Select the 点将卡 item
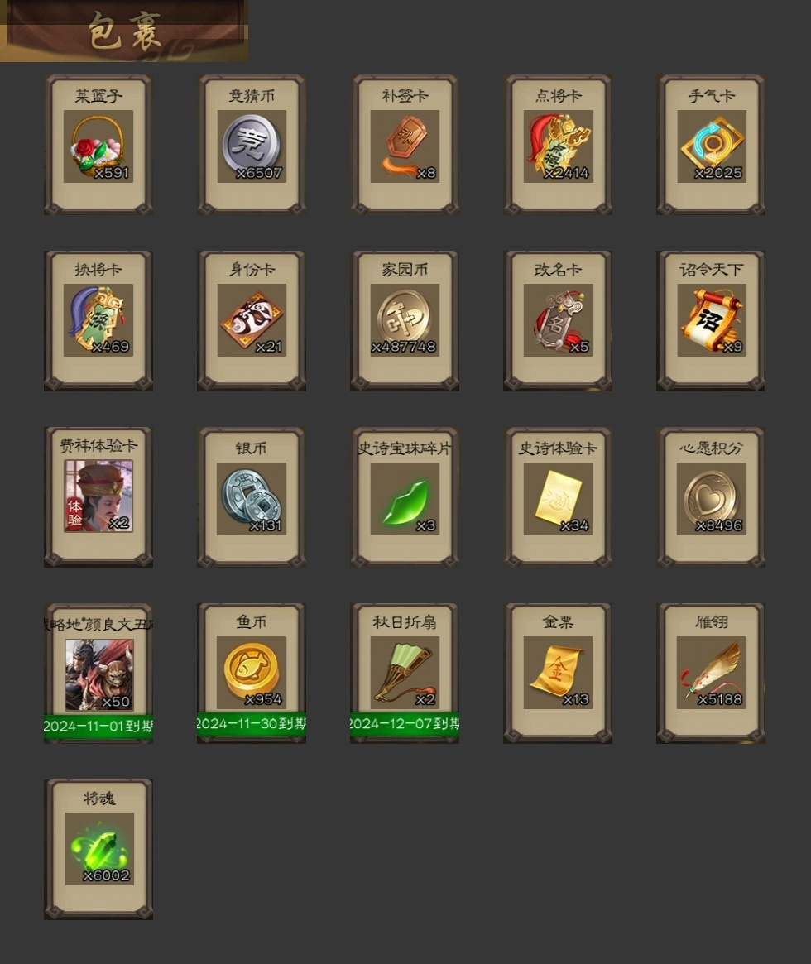Image resolution: width=811 pixels, height=964 pixels. pos(558,146)
